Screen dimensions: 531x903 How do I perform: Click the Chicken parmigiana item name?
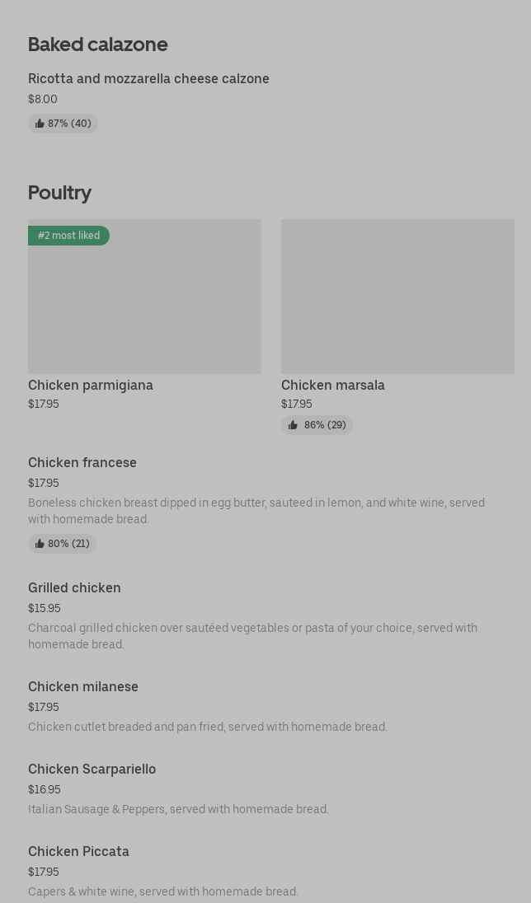coord(91,386)
